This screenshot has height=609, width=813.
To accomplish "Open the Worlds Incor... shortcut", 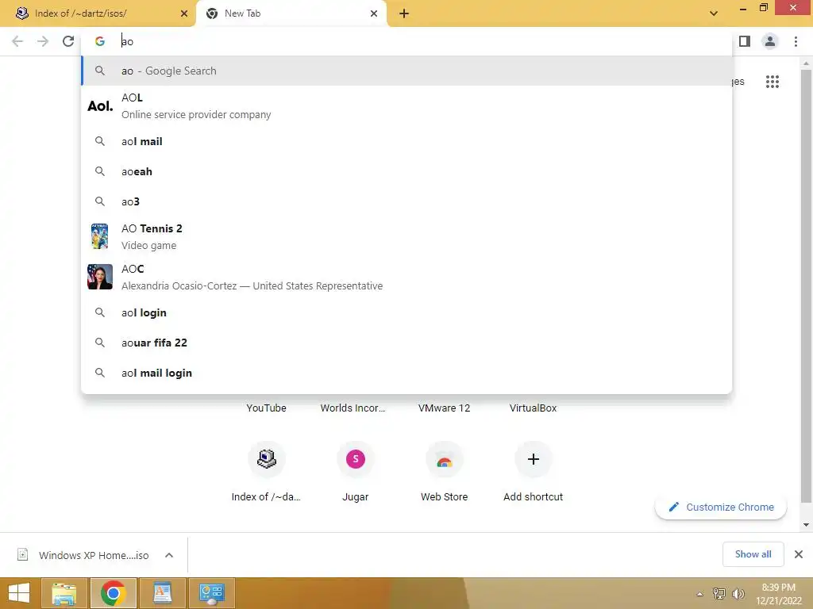I will [353, 408].
